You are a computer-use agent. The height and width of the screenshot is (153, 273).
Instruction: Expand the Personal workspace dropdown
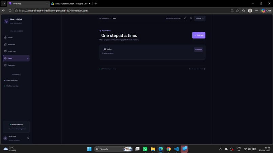pos(200,19)
